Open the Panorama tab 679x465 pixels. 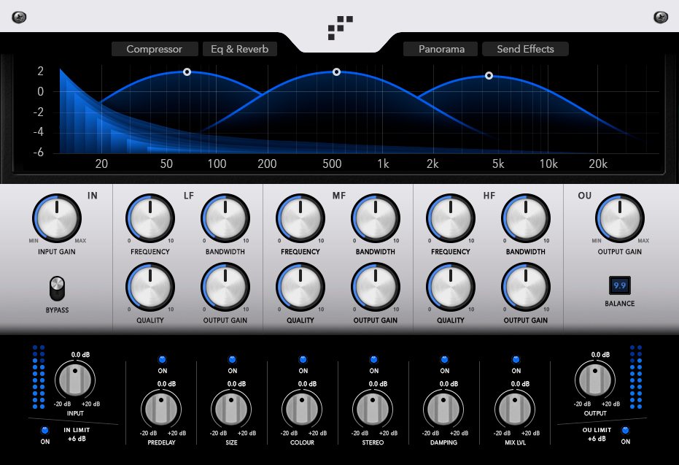(x=440, y=49)
